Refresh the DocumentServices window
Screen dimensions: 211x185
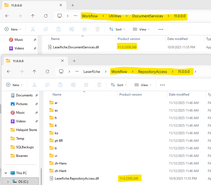46,16
